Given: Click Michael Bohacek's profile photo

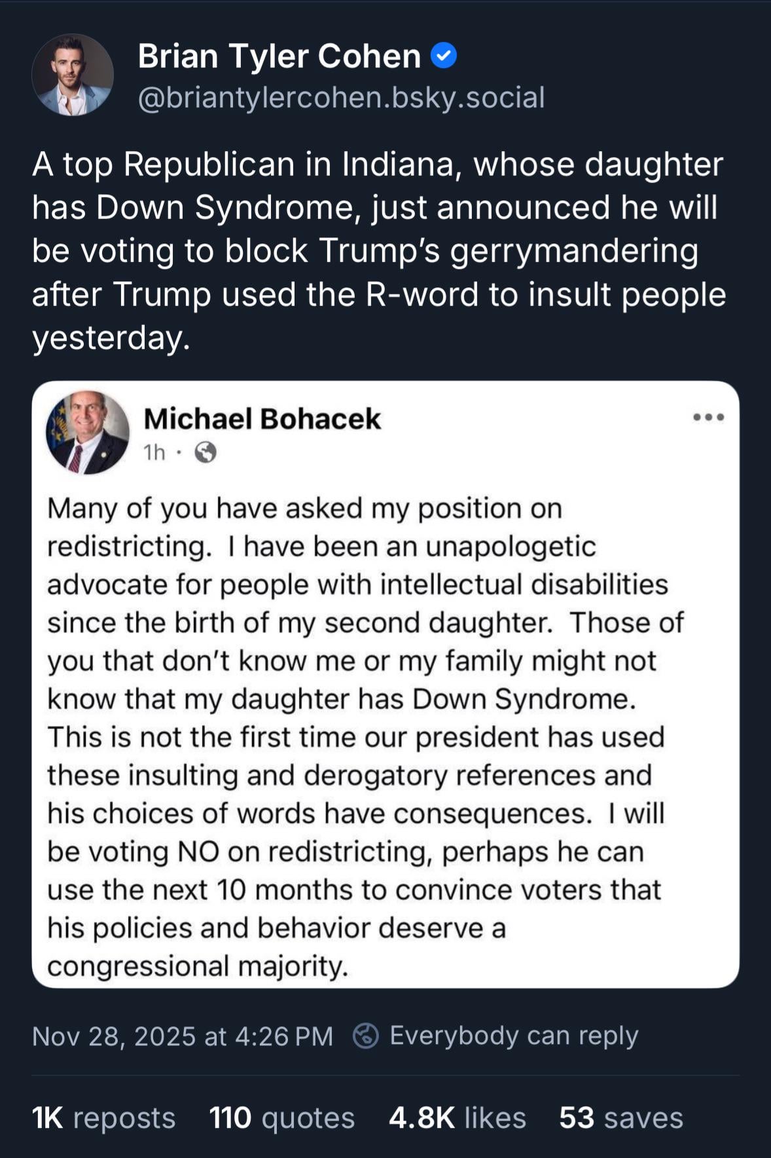Looking at the screenshot, I should coord(88,432).
